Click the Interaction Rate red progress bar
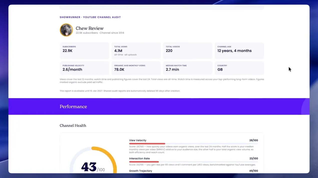The height and width of the screenshot is (178, 318). (144, 162)
